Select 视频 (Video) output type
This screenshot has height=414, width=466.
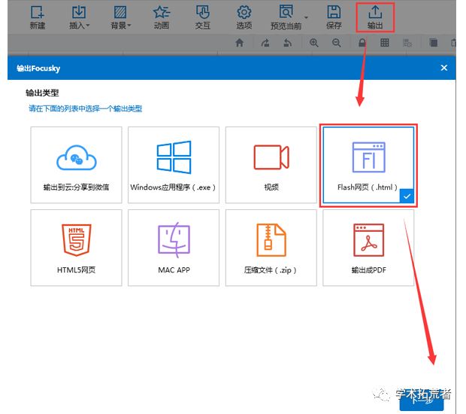coord(271,165)
